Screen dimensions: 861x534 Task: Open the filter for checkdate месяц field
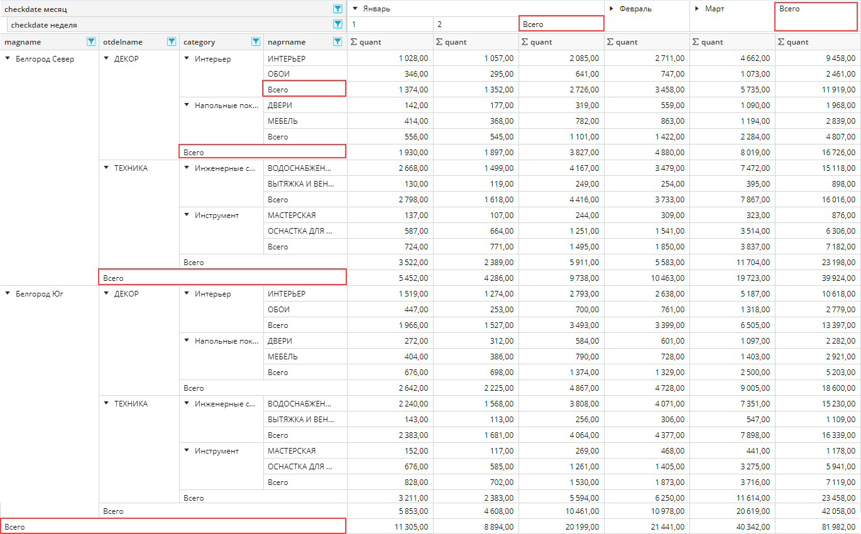click(x=337, y=9)
